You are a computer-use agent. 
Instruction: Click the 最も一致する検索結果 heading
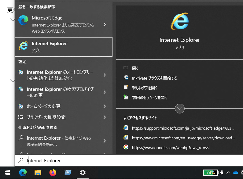(37, 7)
